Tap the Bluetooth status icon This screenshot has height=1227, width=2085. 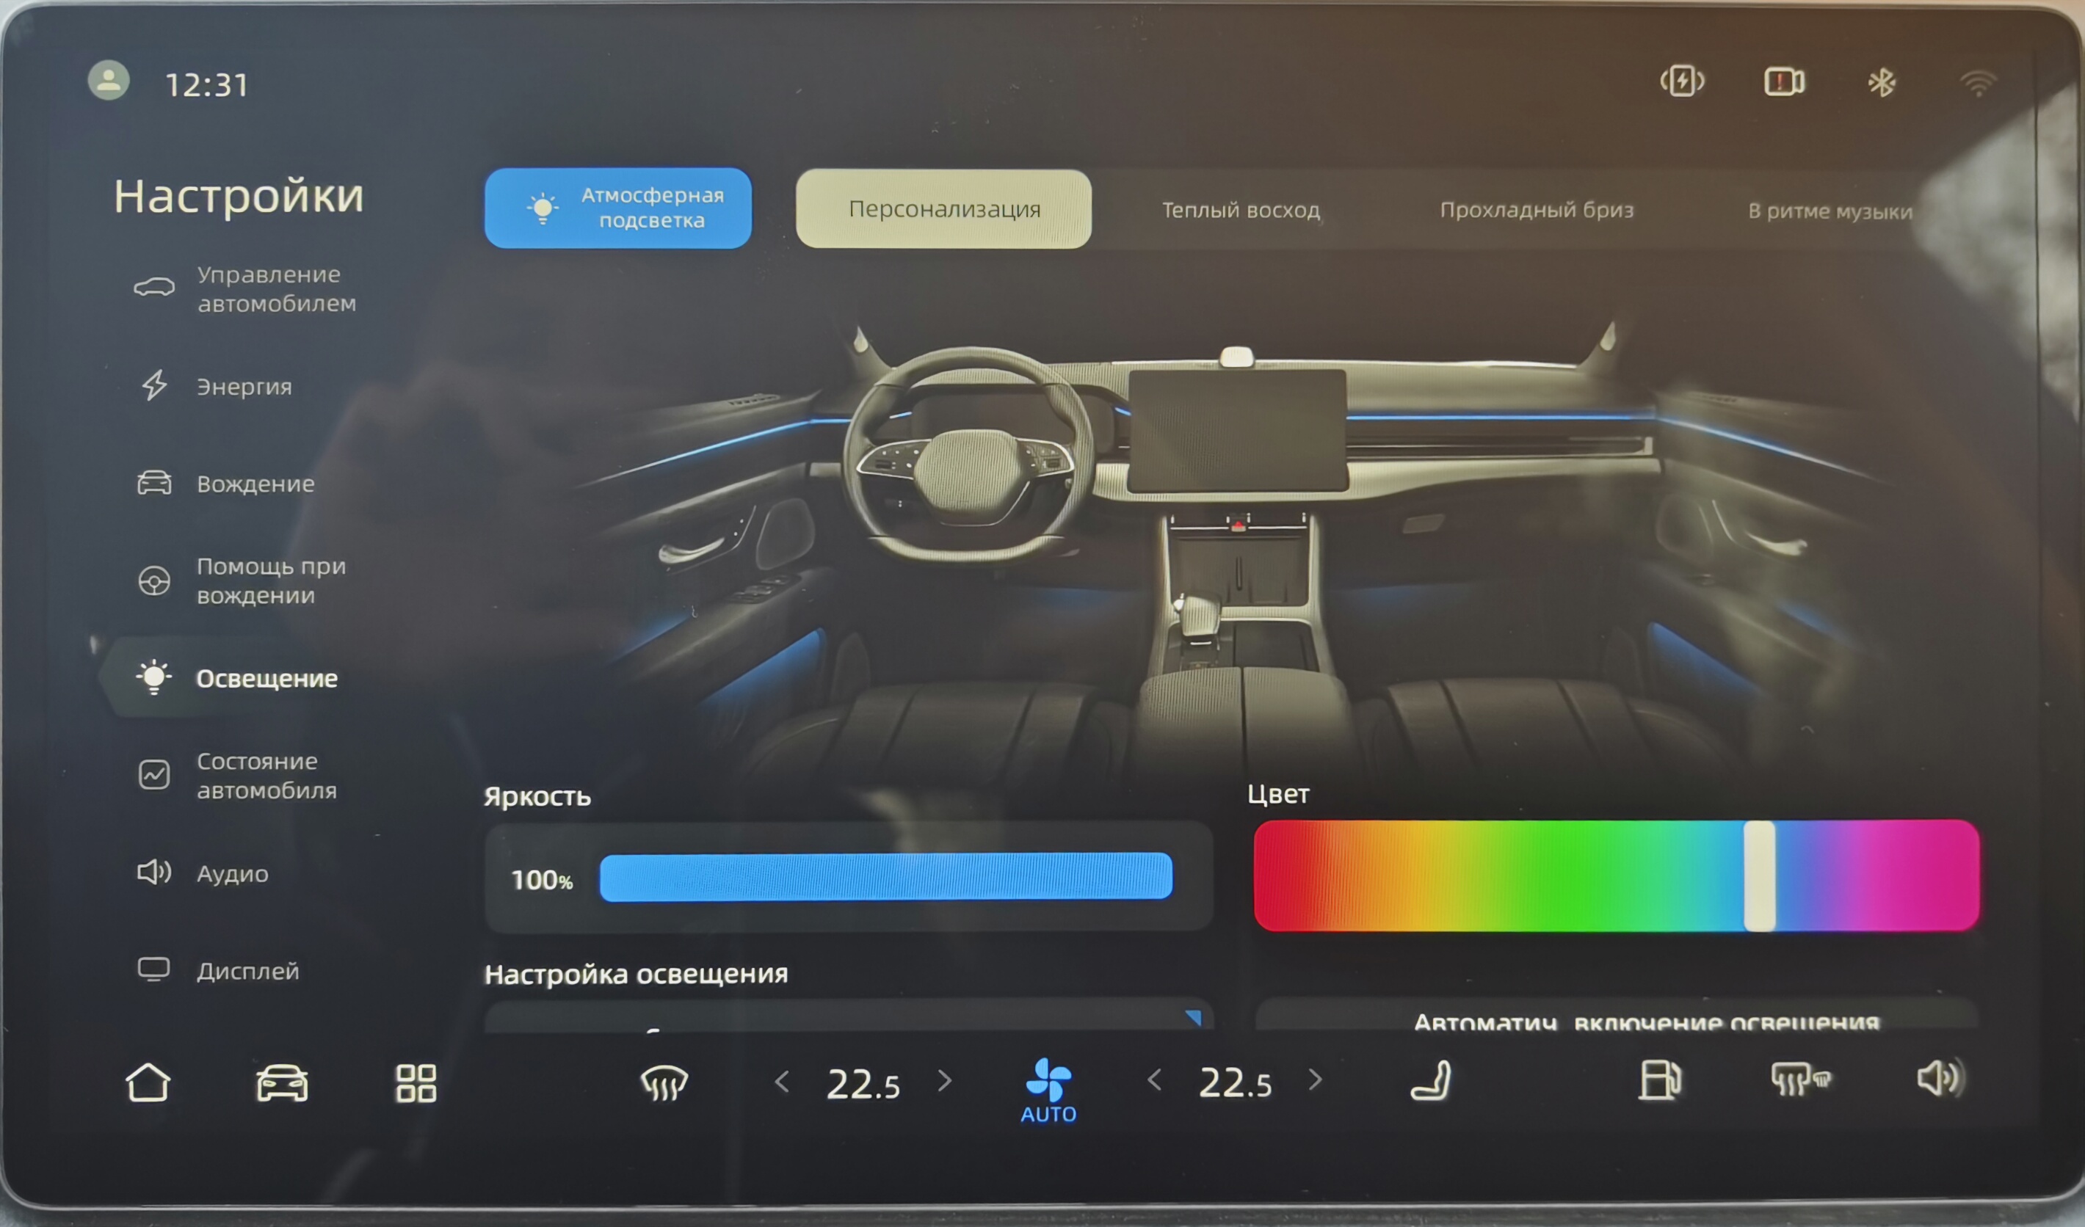click(x=1882, y=82)
